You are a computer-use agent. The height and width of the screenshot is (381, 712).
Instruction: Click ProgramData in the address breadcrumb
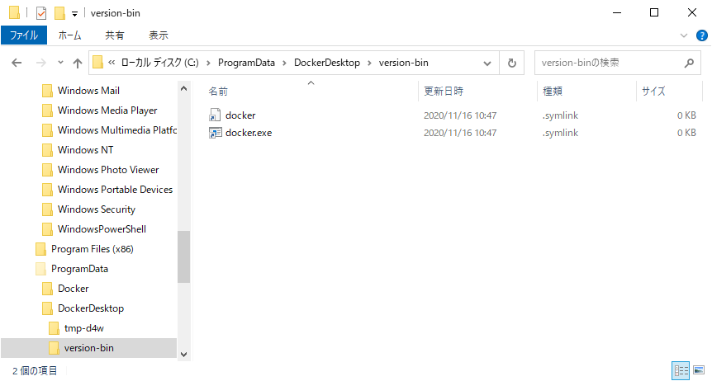pos(246,63)
